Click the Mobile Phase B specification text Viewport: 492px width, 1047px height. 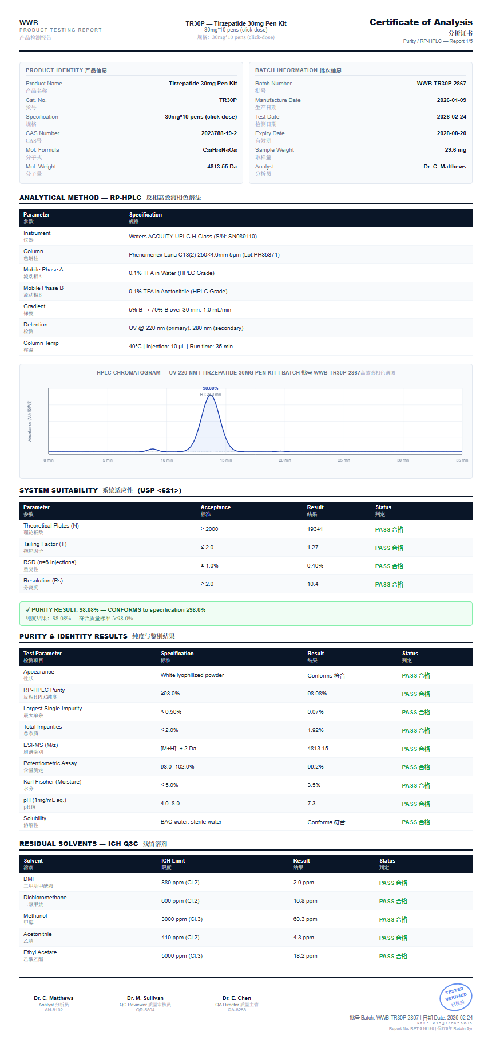[178, 292]
